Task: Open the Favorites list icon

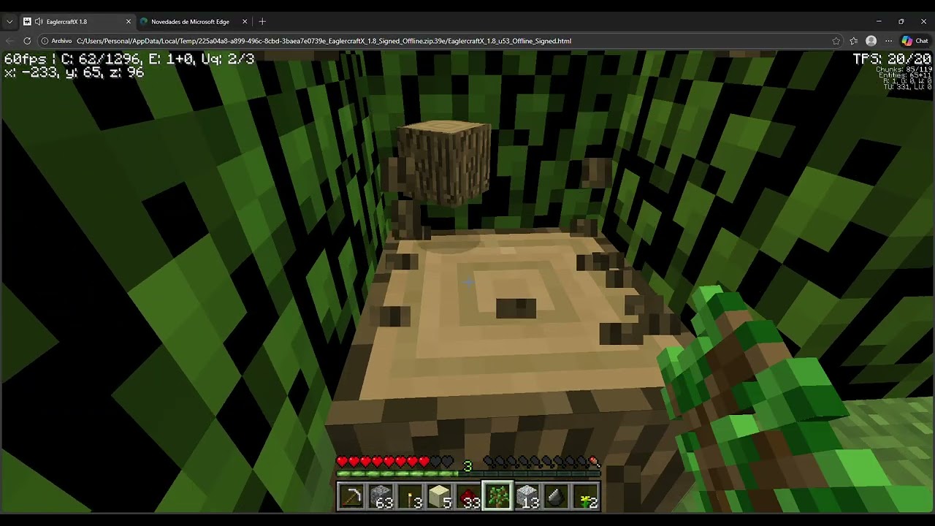Action: (x=854, y=41)
